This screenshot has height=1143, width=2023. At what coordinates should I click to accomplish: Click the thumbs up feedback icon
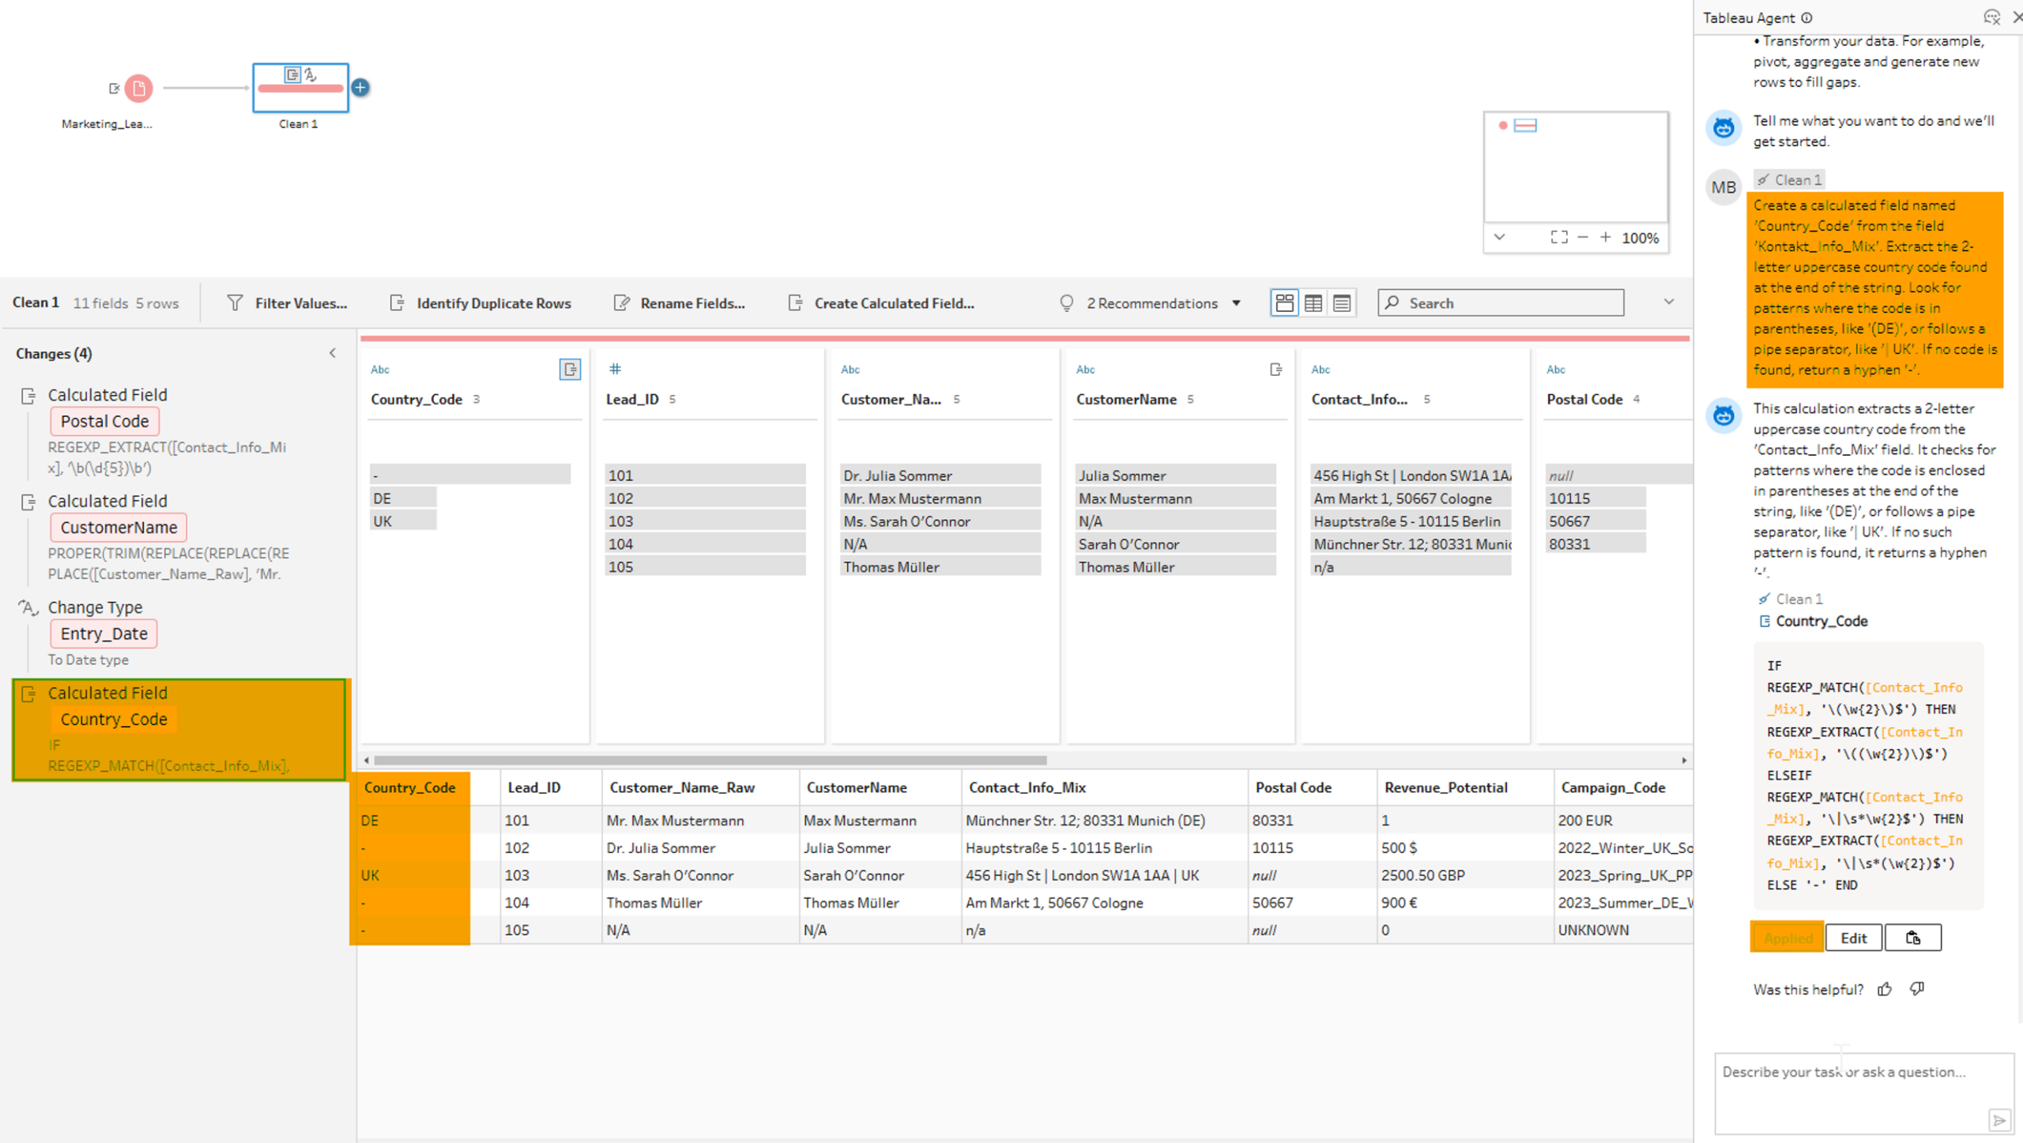[x=1885, y=989]
